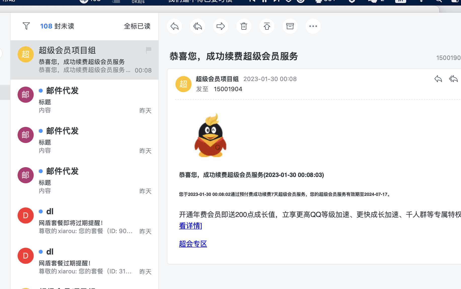Click the 108 封未读 unread count
The image size is (461, 289).
[x=57, y=26]
